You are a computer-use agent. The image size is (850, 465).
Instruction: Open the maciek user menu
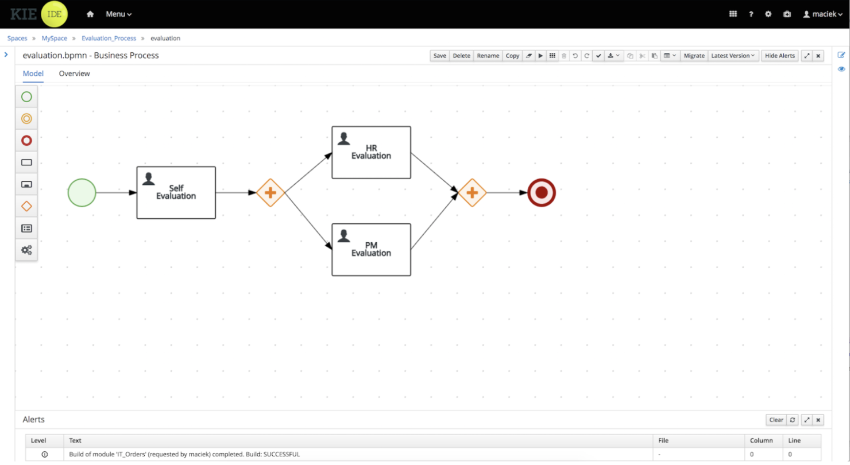[x=822, y=14]
